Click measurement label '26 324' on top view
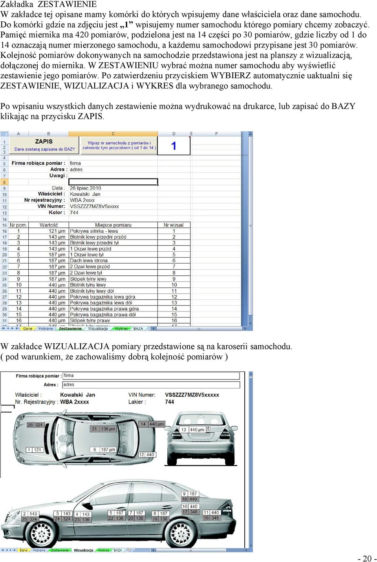377x562 pixels. pyautogui.click(x=35, y=425)
